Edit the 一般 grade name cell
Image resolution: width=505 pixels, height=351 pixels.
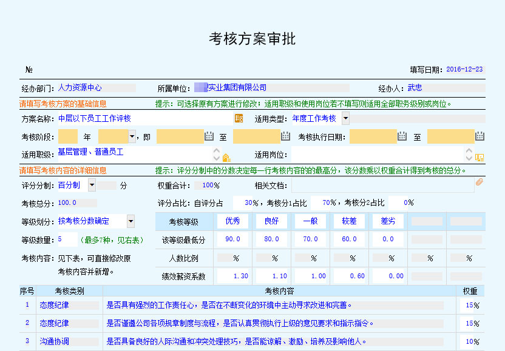(311, 221)
